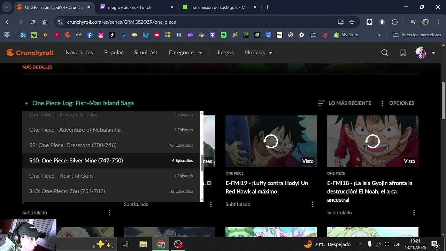446x251 pixels.
Task: Go to browser home page
Action: point(45,22)
